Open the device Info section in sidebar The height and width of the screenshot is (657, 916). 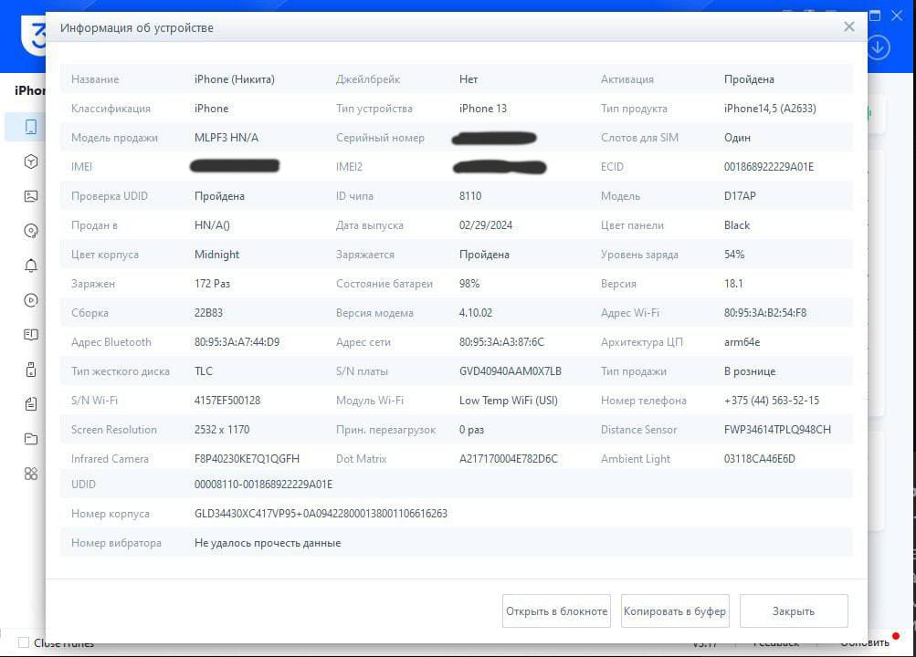click(31, 127)
